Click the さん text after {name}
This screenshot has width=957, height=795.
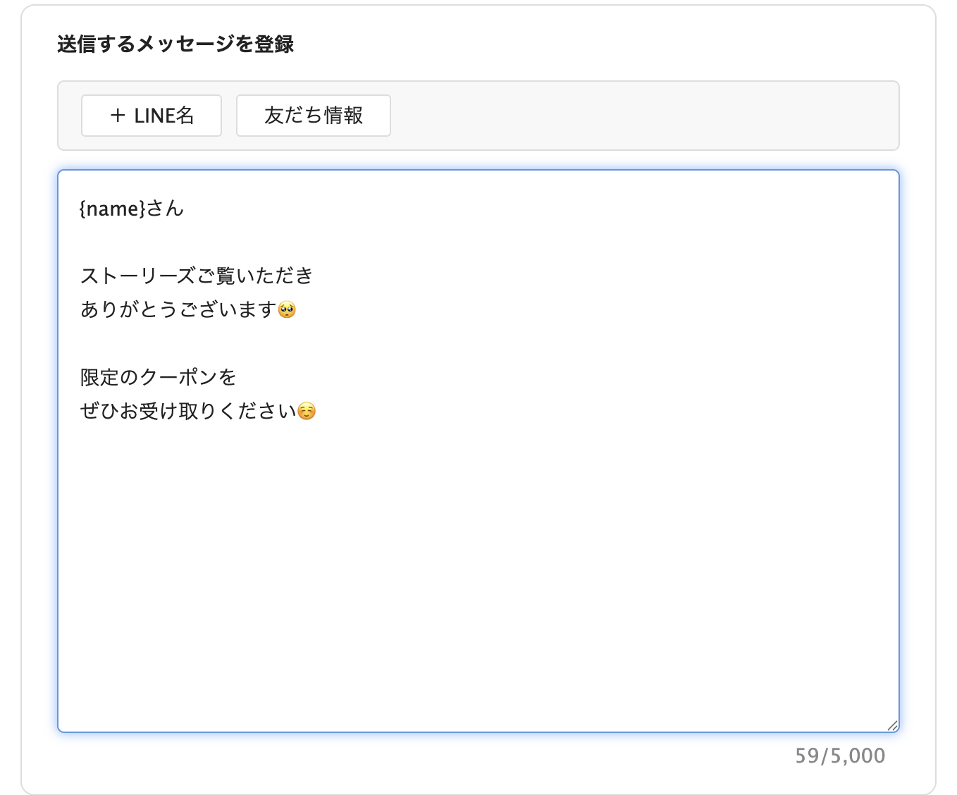pyautogui.click(x=165, y=209)
